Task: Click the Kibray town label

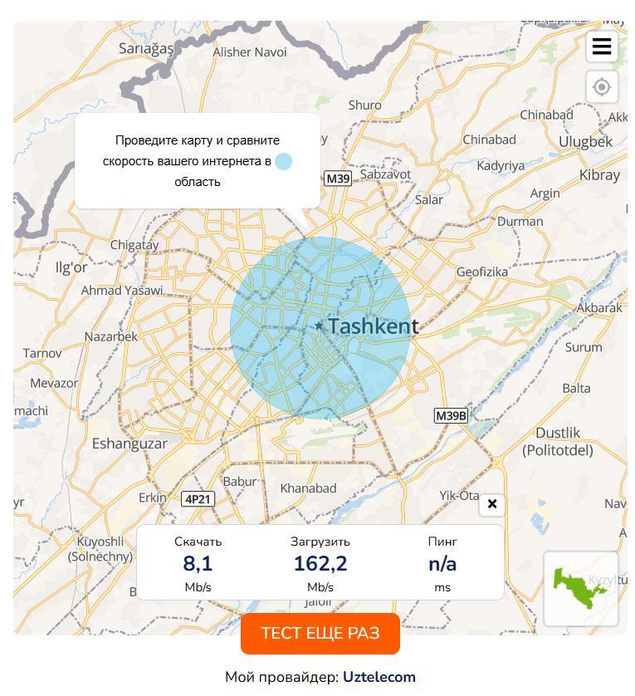Action: pos(599,175)
